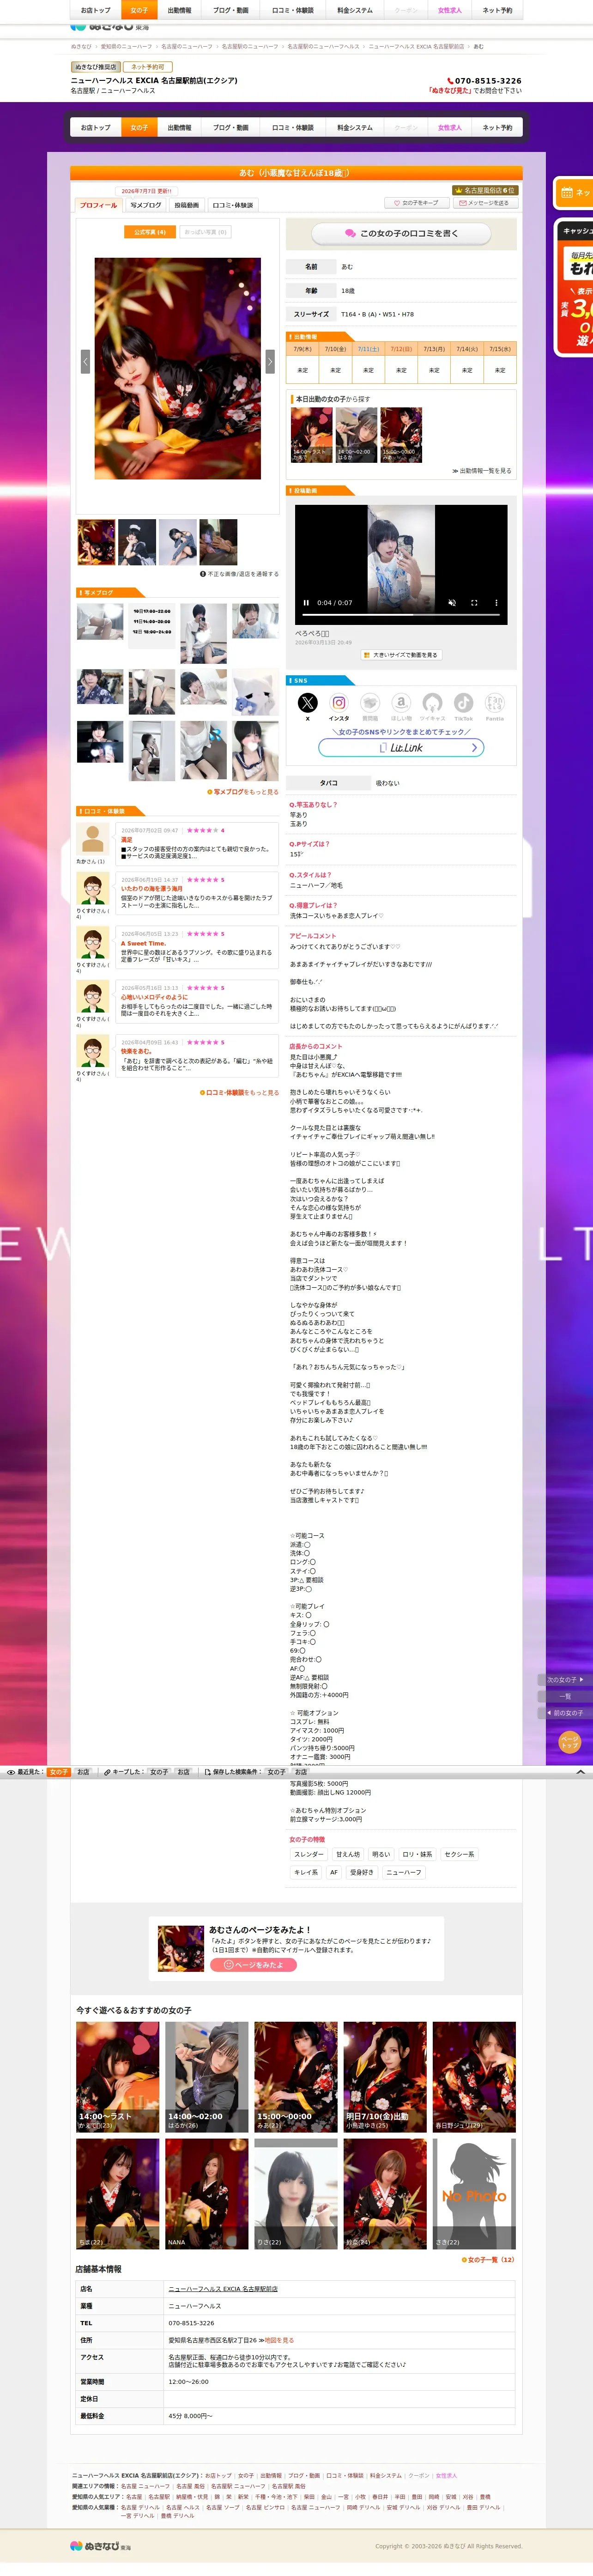This screenshot has width=593, height=2576.
Task: Open the Lit.Link banner button
Action: point(401,747)
